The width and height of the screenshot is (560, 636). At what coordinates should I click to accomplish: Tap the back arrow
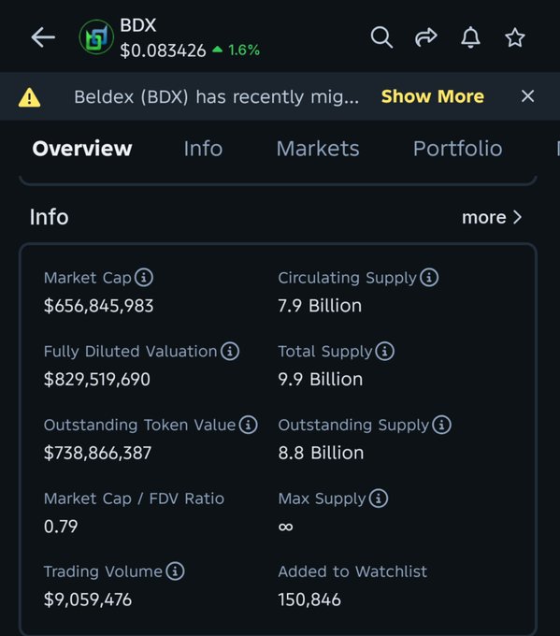click(43, 37)
